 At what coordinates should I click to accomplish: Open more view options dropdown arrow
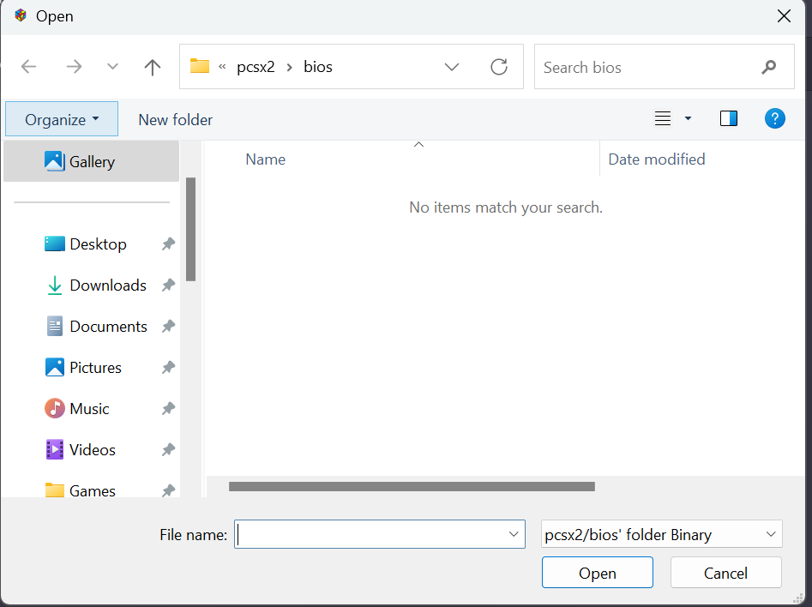tap(688, 118)
